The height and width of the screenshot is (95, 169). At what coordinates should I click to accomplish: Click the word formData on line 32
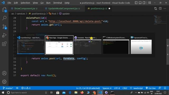coord(69,59)
